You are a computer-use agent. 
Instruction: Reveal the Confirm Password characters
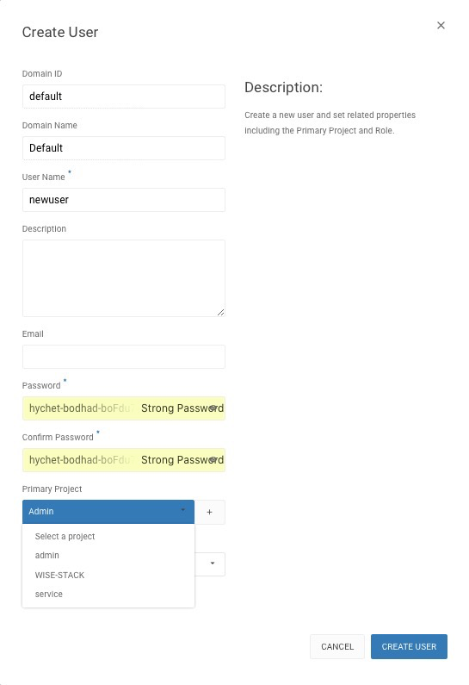click(x=213, y=460)
